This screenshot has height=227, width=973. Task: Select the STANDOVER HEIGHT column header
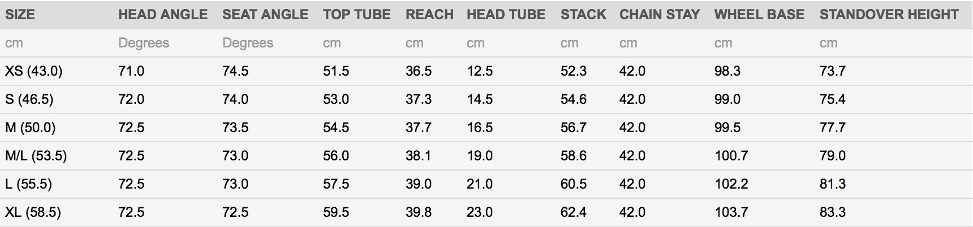(x=889, y=15)
